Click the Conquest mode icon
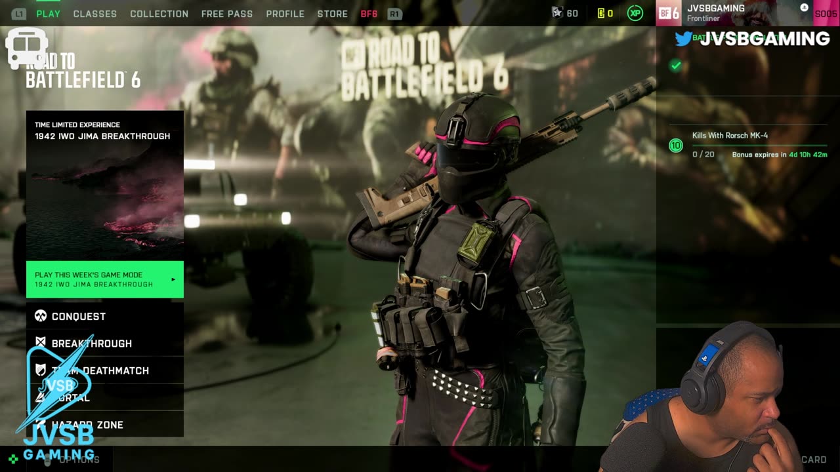The height and width of the screenshot is (472, 840). [x=41, y=316]
